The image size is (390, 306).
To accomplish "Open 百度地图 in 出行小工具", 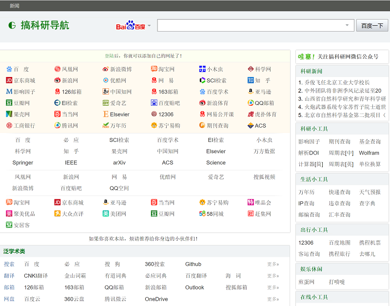I will [x=339, y=243].
